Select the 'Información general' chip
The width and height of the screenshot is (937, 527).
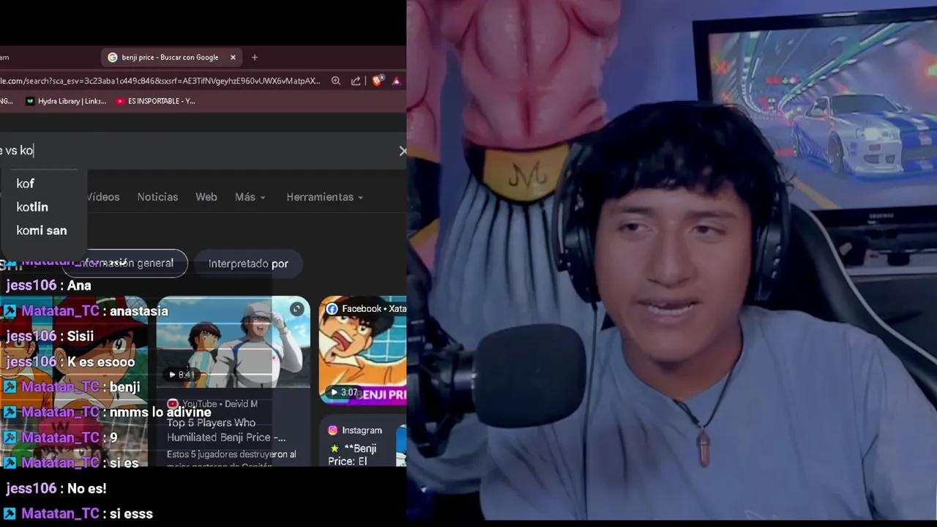(124, 263)
